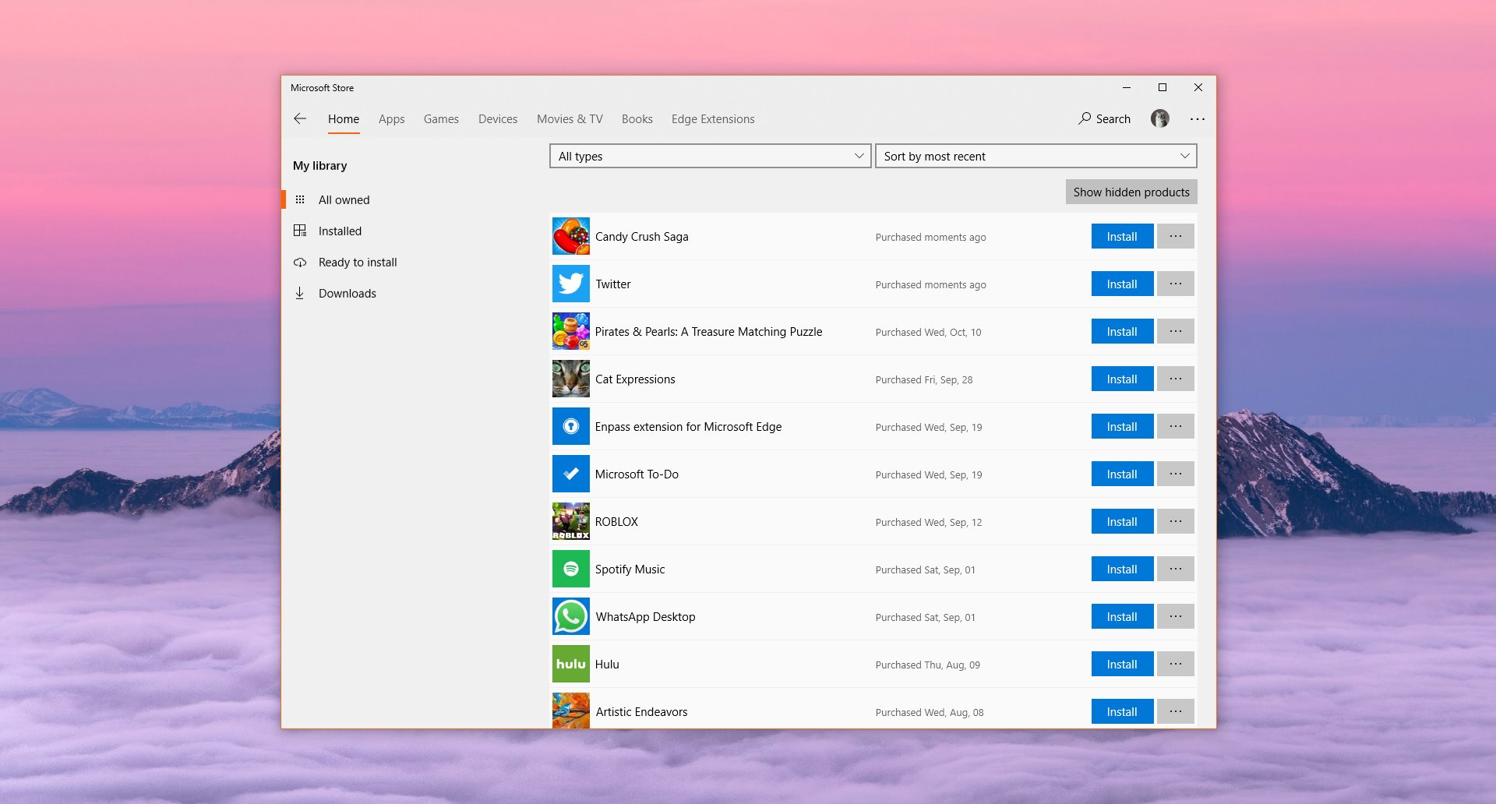
Task: Click the Pirates & Pearls title text
Action: click(x=708, y=331)
